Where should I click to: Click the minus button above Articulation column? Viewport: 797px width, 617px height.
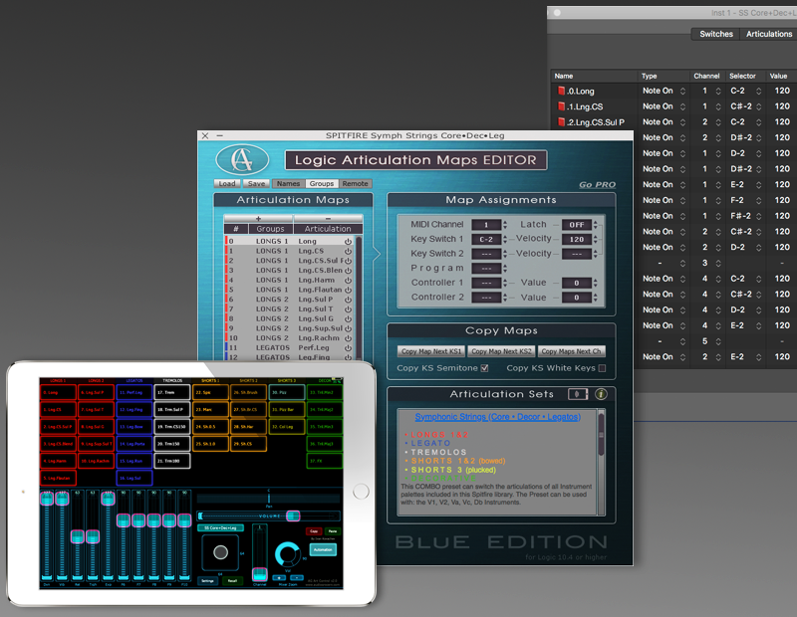328,218
